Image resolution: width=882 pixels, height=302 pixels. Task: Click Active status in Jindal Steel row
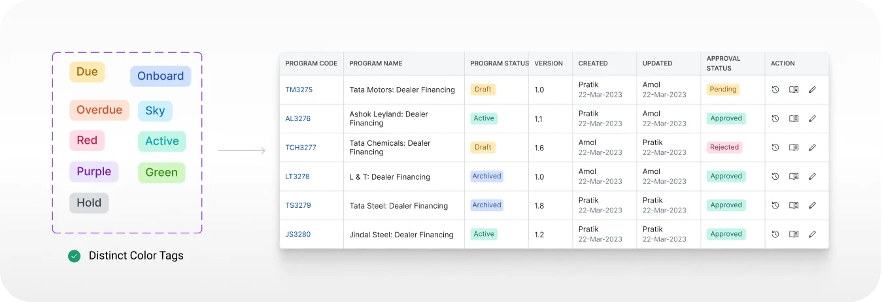point(484,234)
